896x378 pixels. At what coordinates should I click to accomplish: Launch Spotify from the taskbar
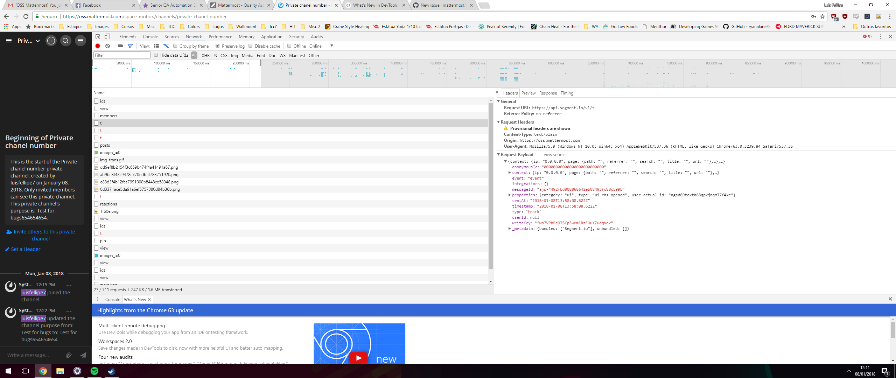[x=94, y=371]
